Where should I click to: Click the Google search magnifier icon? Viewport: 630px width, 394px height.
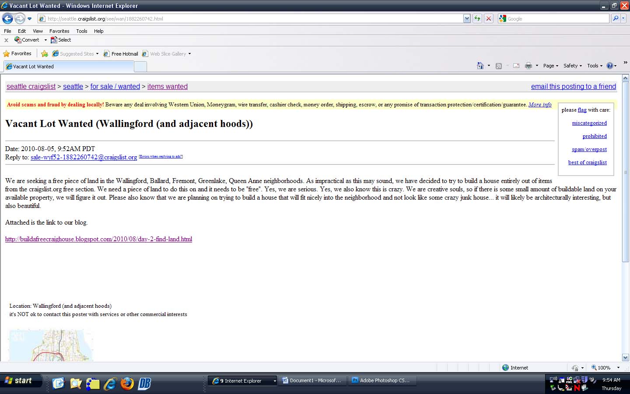(x=616, y=18)
